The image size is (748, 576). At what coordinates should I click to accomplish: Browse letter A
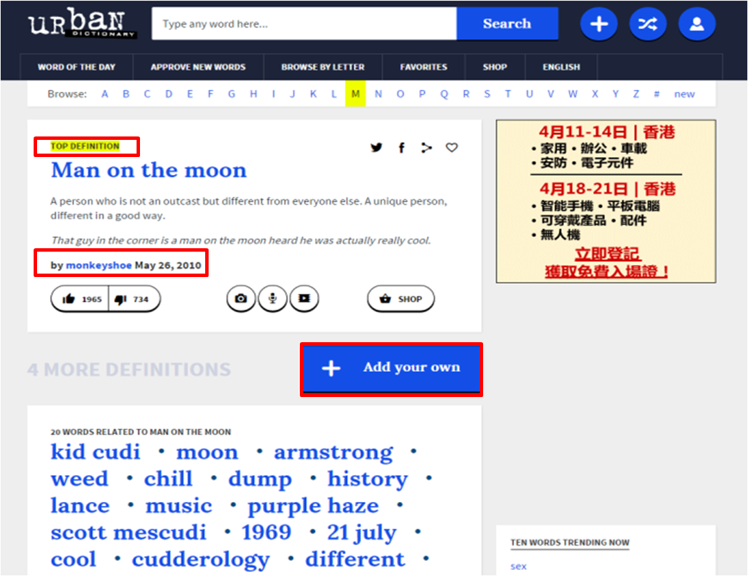click(x=104, y=94)
